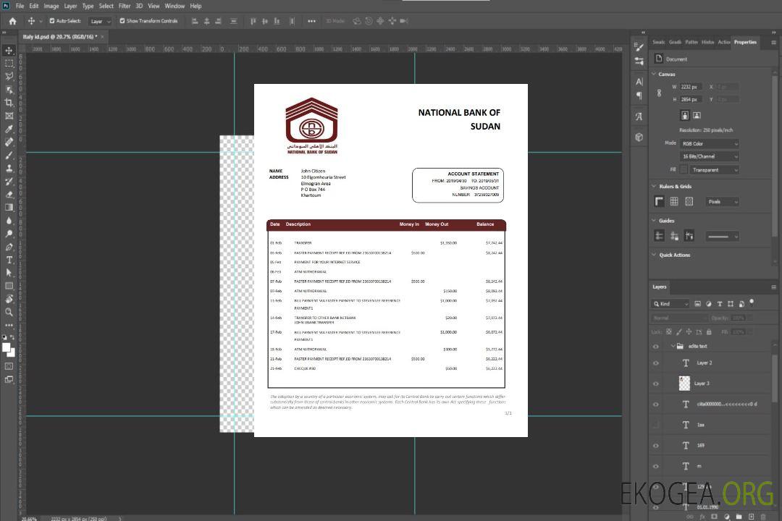
Task: Collapse the 'edite text' group folder
Action: point(673,346)
